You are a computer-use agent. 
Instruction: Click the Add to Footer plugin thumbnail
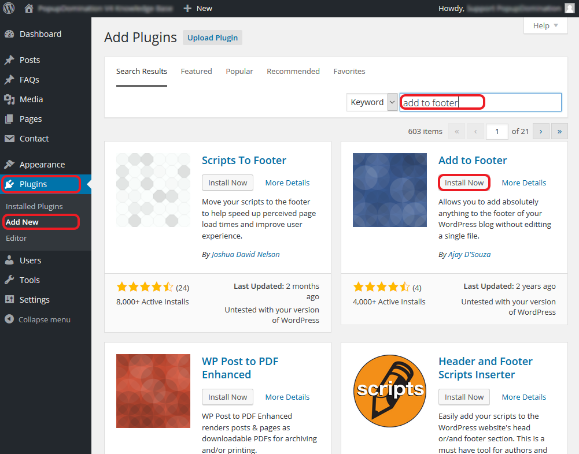pos(390,190)
